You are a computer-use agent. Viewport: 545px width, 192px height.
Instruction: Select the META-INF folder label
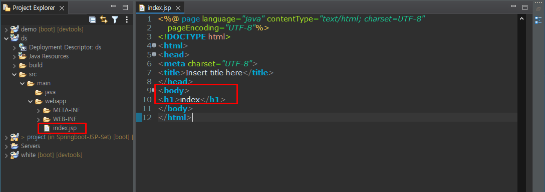[x=67, y=110]
